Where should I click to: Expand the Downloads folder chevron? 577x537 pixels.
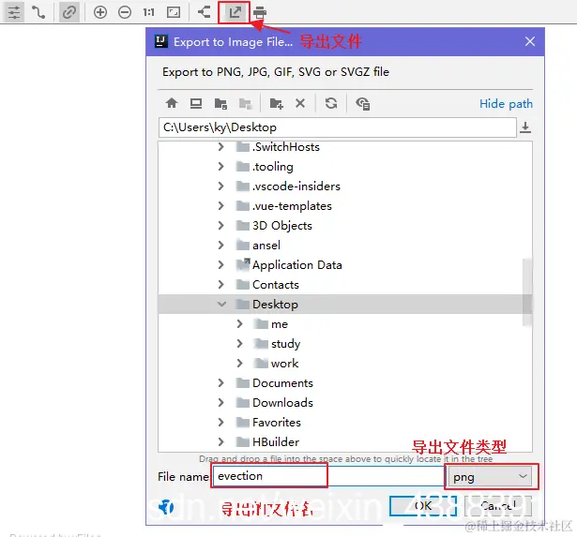pos(220,403)
